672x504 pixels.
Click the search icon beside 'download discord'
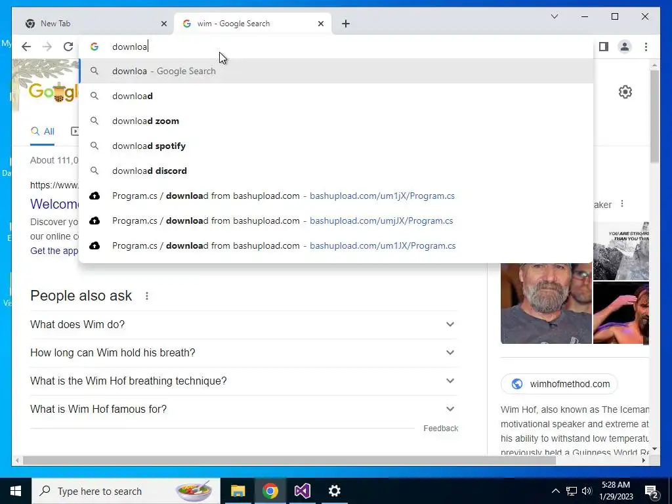coord(94,171)
